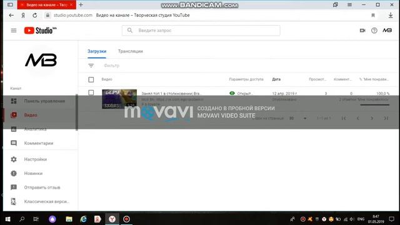The height and width of the screenshot is (225, 400).
Task: Bookmark the page with the bookmark icon
Action: coord(373,15)
